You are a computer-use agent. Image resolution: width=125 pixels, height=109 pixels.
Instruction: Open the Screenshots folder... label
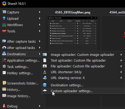coord(23,83)
